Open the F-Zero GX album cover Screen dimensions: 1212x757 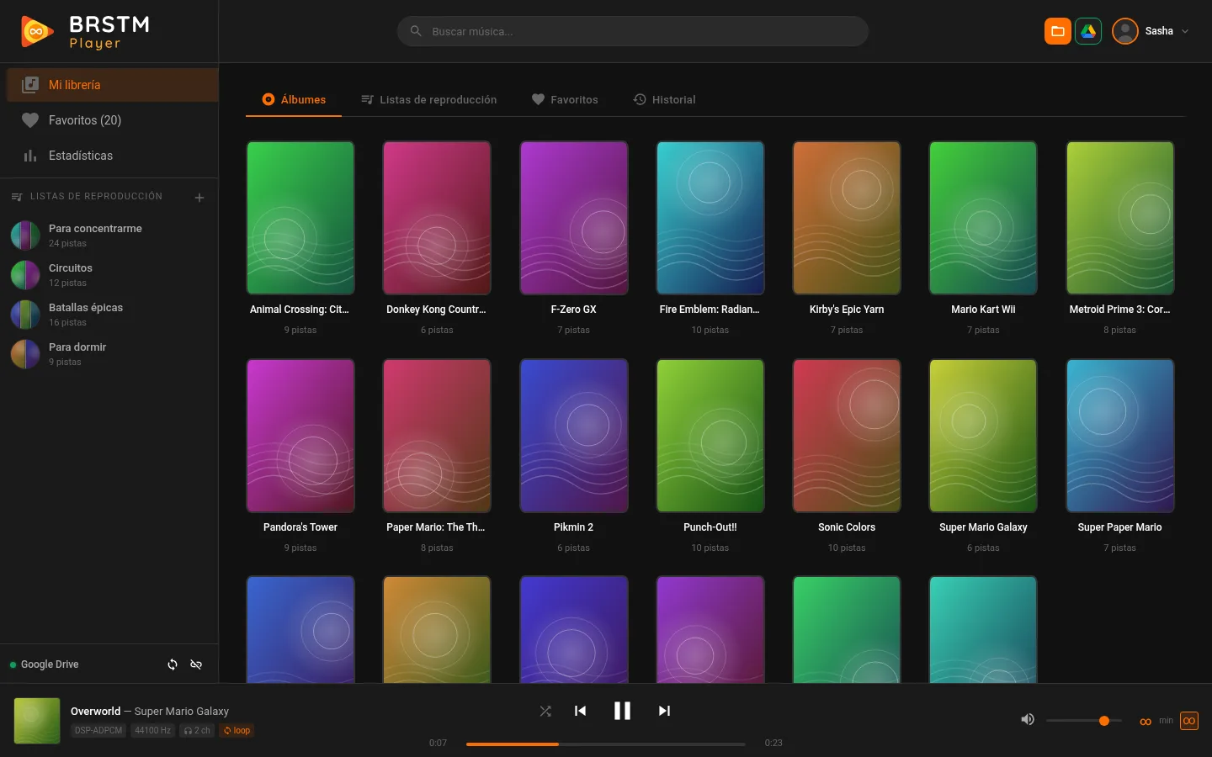click(574, 218)
